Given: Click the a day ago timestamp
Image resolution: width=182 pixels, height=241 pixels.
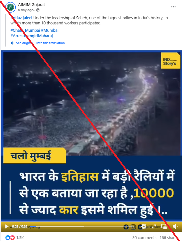Looking at the screenshot, I should [26, 10].
